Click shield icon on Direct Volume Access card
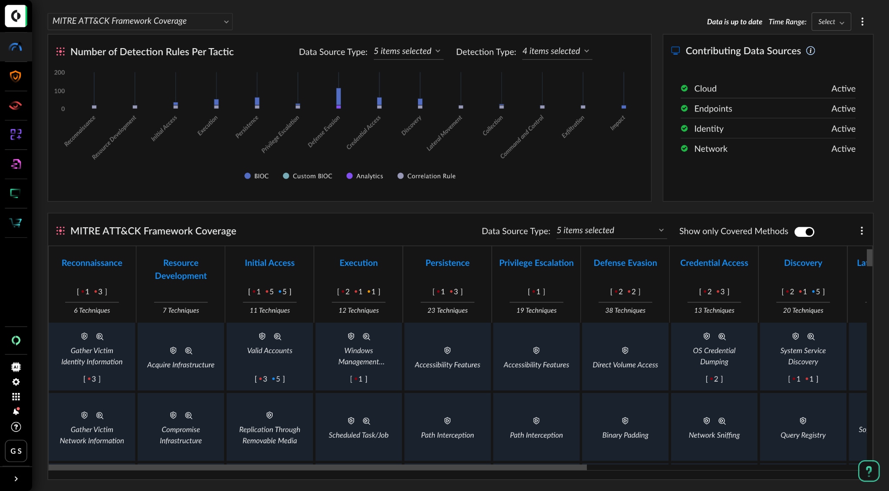The height and width of the screenshot is (491, 889). point(625,350)
